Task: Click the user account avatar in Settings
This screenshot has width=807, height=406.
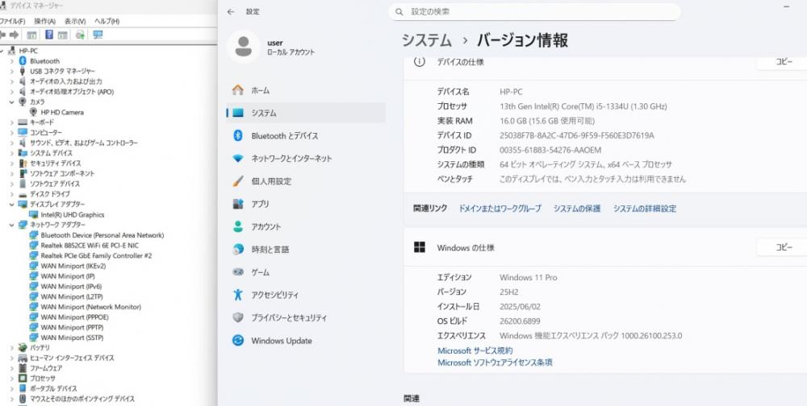Action: pyautogui.click(x=243, y=47)
